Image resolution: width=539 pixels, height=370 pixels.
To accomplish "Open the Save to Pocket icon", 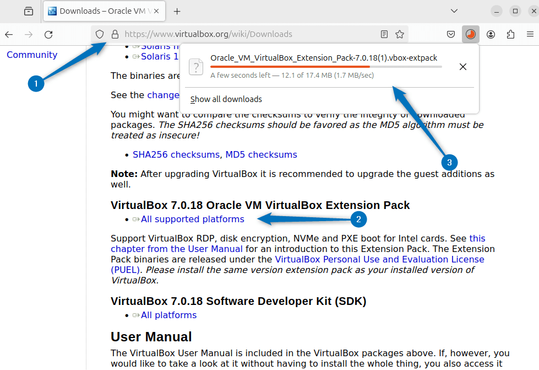I will [x=450, y=34].
